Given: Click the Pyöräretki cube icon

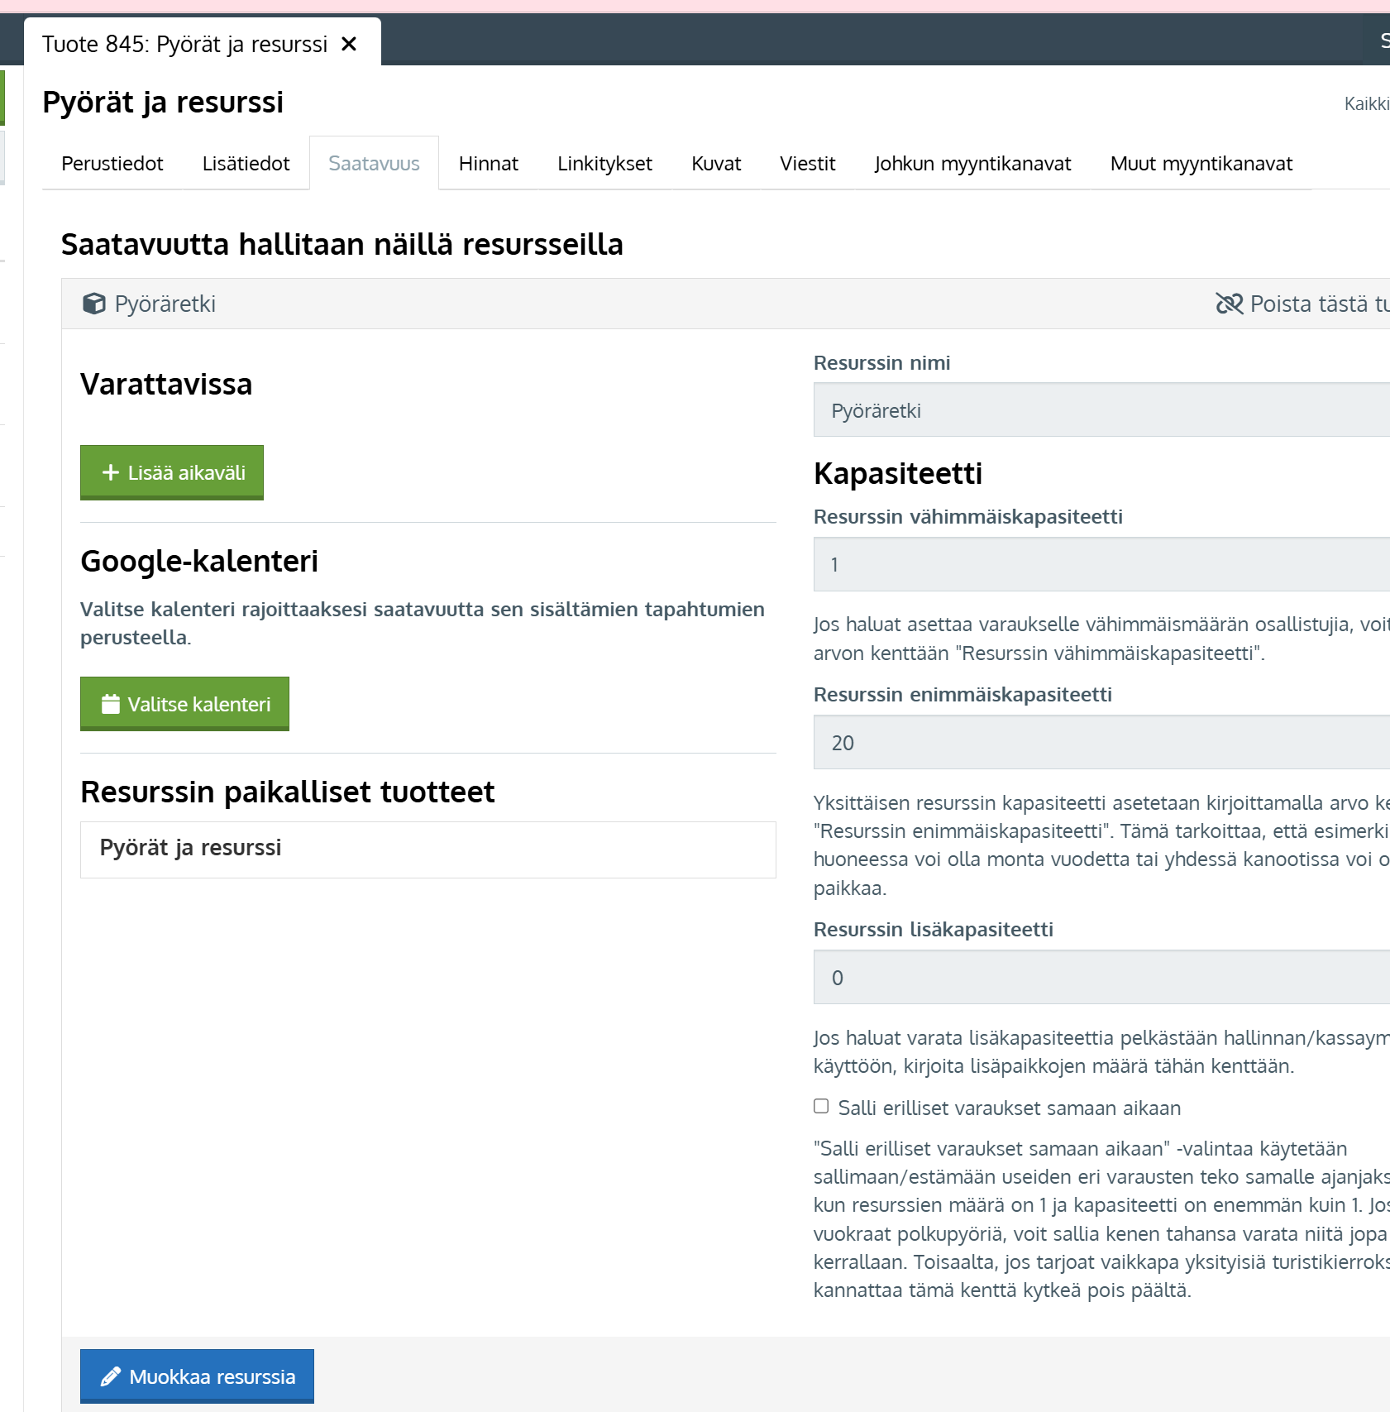Looking at the screenshot, I should [x=94, y=304].
